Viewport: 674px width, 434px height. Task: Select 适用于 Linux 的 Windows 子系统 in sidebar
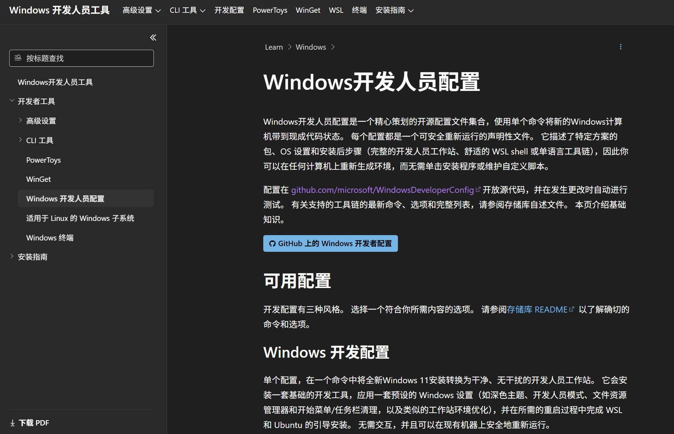pyautogui.click(x=80, y=218)
